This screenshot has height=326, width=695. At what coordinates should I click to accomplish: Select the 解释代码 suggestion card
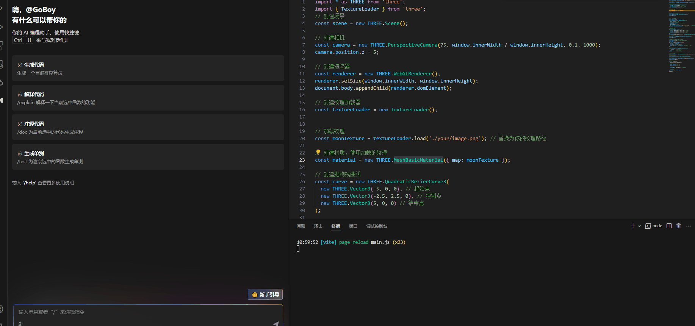point(148,98)
